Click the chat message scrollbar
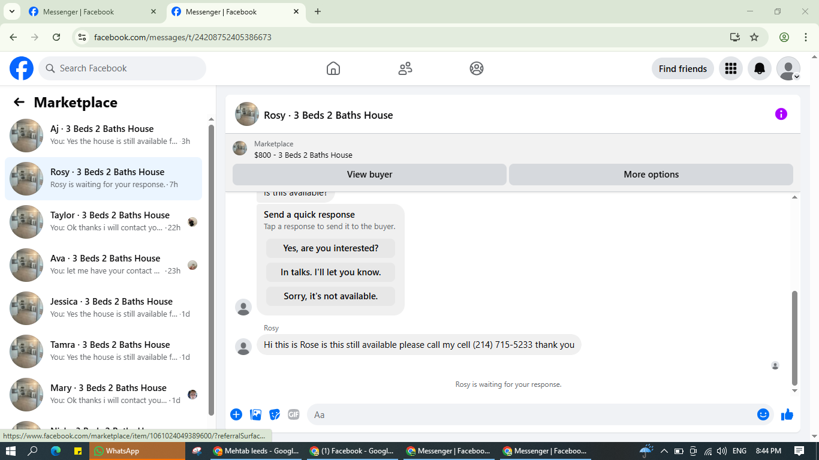Screen dimensions: 819x460 pos(795,338)
